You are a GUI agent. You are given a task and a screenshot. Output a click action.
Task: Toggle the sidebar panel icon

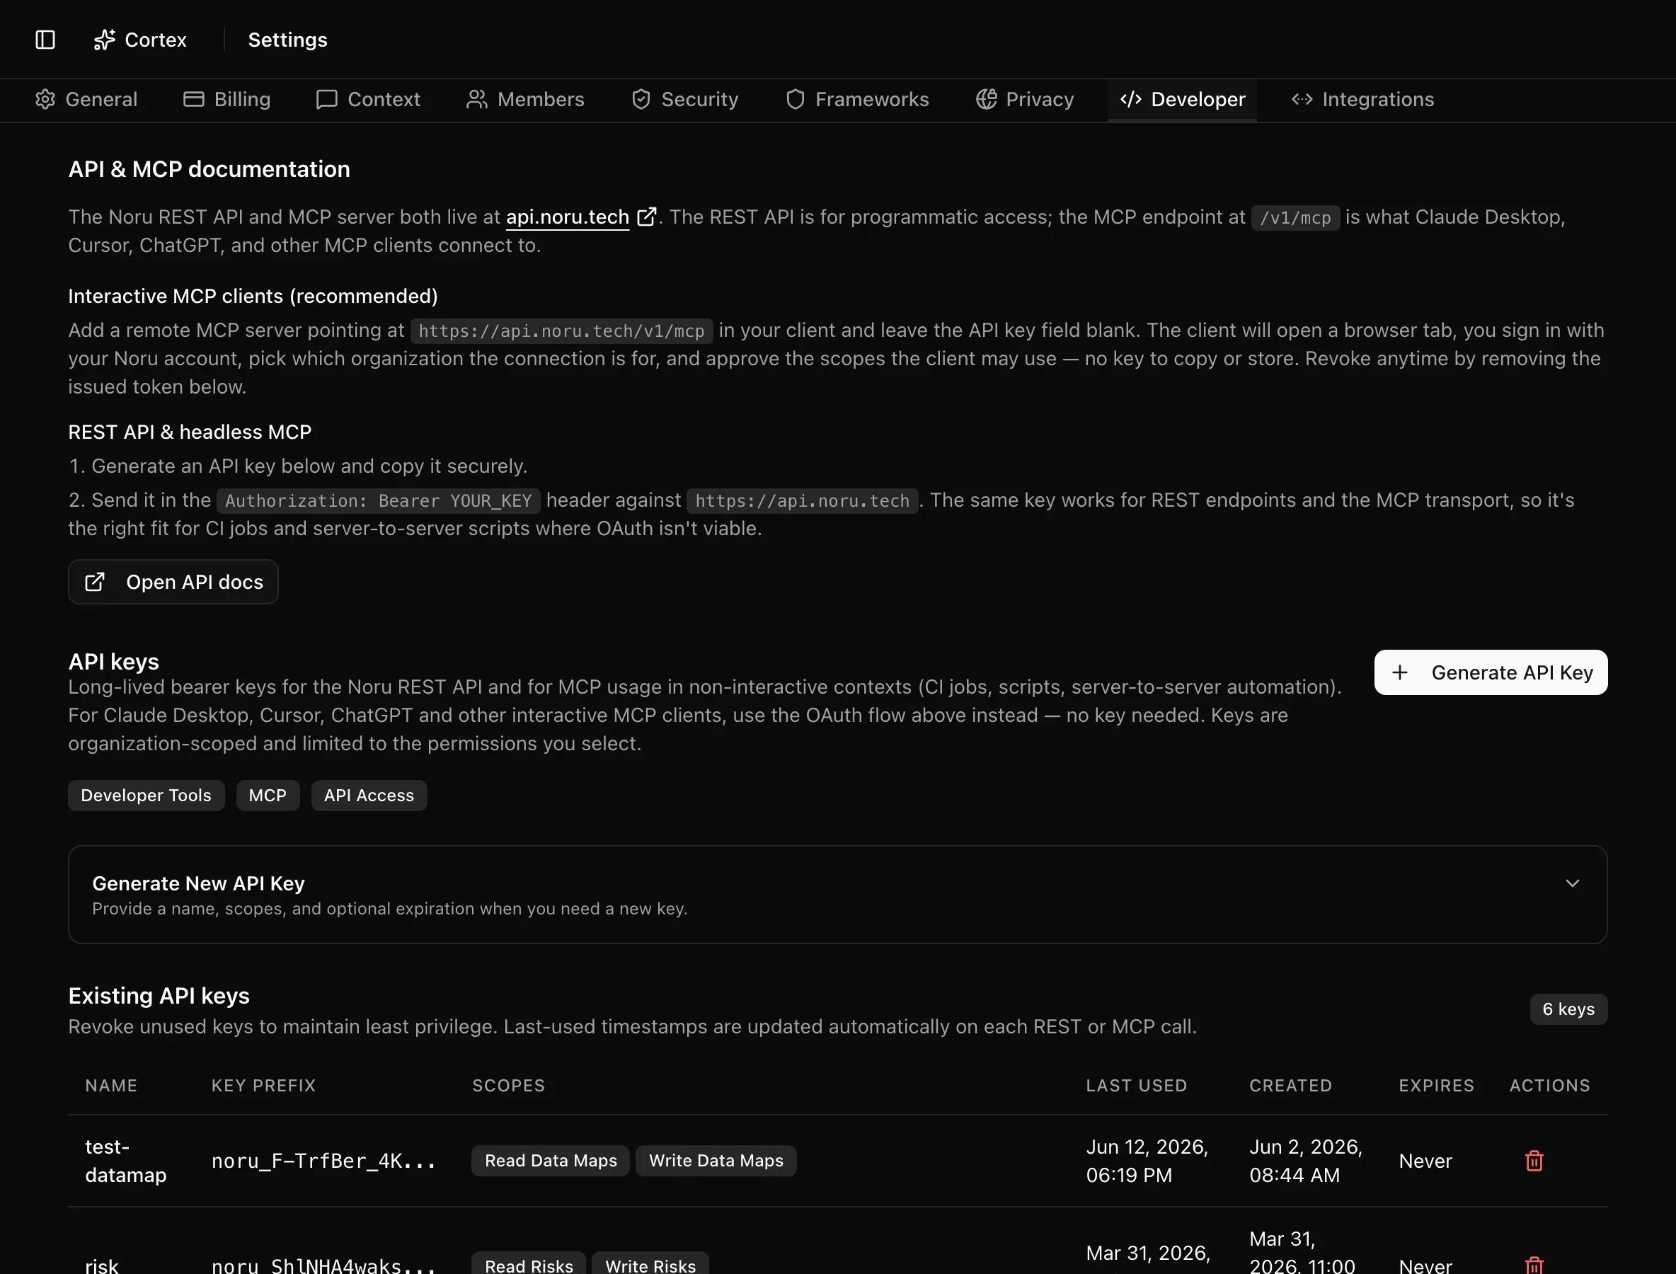point(45,40)
